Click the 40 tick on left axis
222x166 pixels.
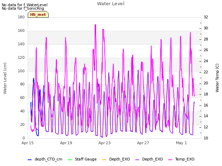[22, 111]
